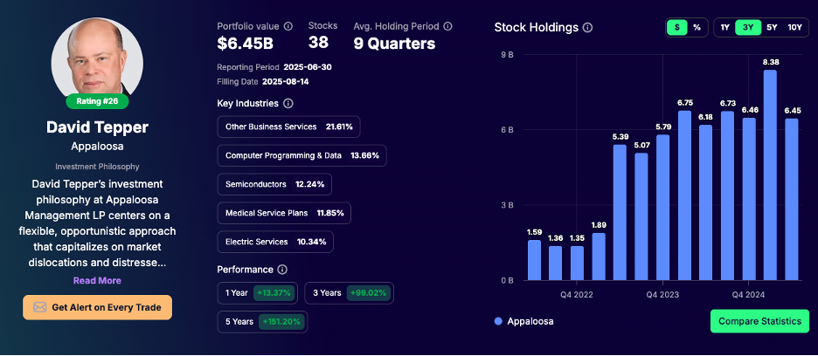
Task: Select the 1Y chart range
Action: pos(724,28)
